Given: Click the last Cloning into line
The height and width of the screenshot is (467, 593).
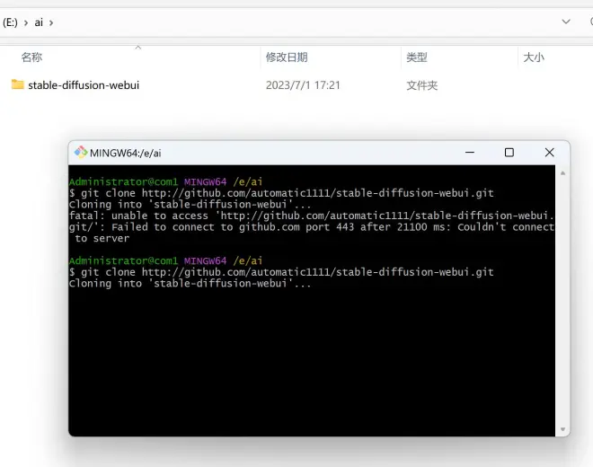Looking at the screenshot, I should pyautogui.click(x=190, y=284).
